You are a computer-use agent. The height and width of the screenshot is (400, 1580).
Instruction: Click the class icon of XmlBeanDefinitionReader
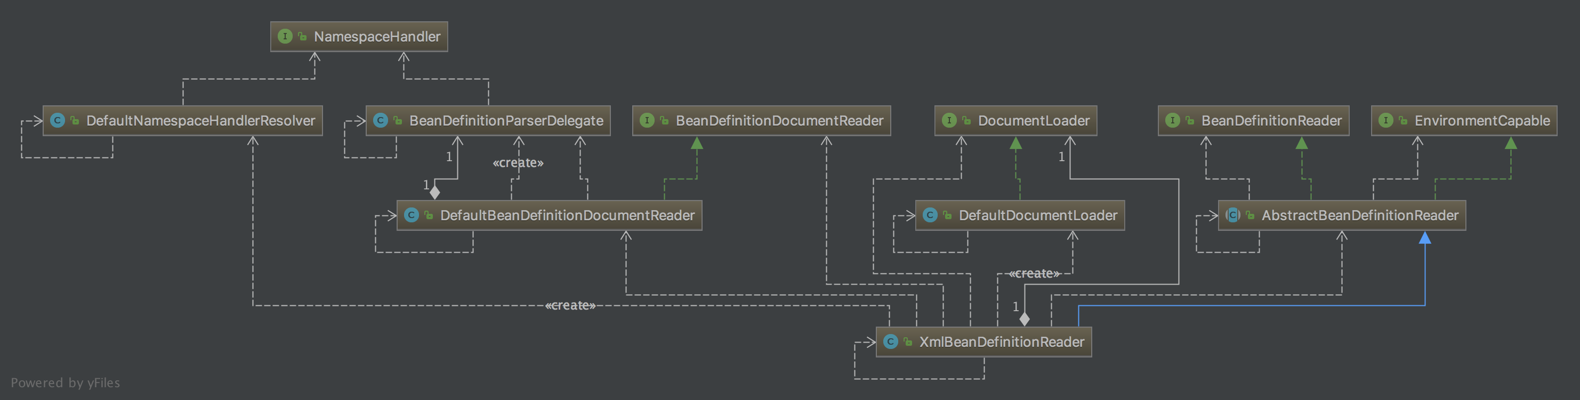click(x=891, y=342)
